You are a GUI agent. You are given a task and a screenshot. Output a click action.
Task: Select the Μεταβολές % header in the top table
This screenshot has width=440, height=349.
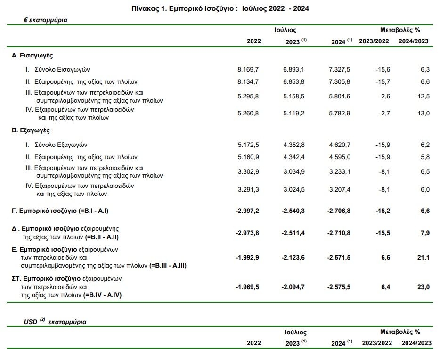(400, 30)
